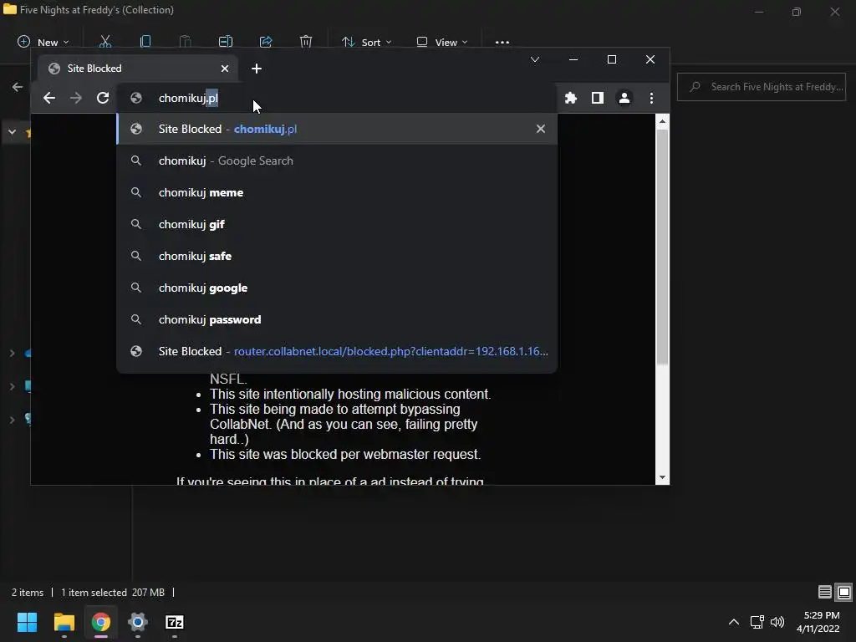Open Chrome's tab search chevron
Viewport: 856px width, 642px height.
pos(535,59)
